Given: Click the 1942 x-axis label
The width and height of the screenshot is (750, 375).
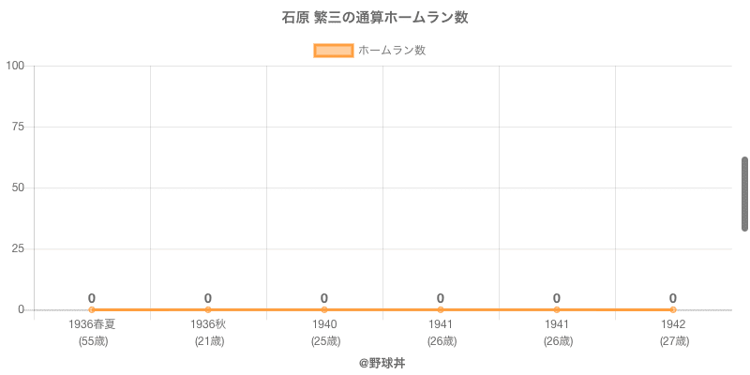Looking at the screenshot, I should click(673, 324).
